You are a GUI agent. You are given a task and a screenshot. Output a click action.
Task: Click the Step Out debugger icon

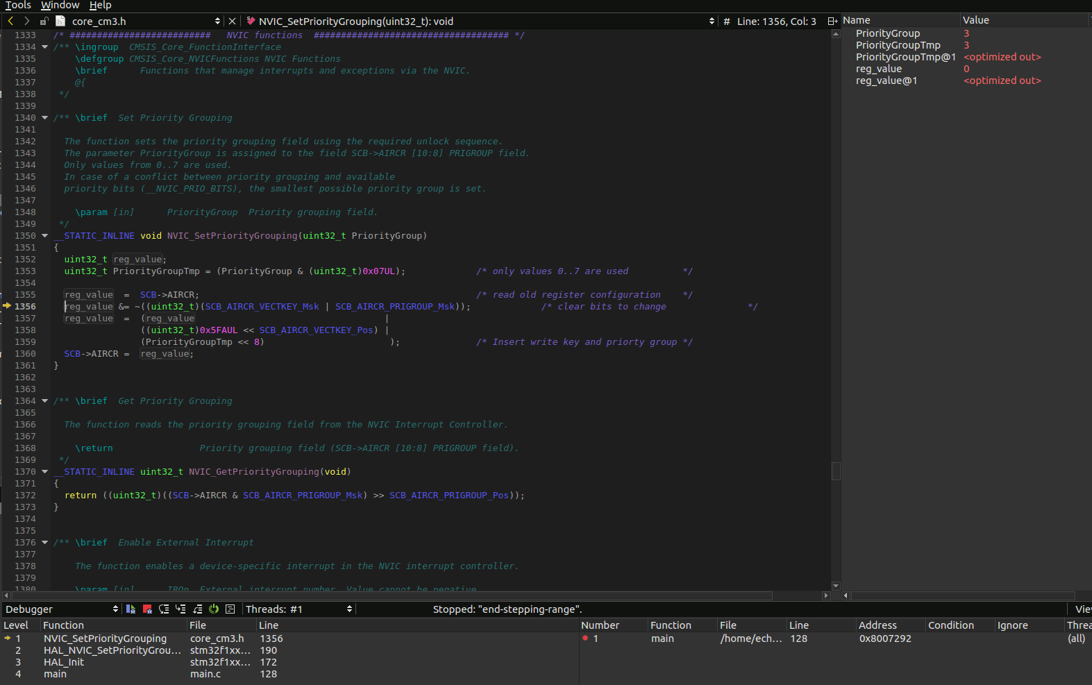tap(197, 609)
